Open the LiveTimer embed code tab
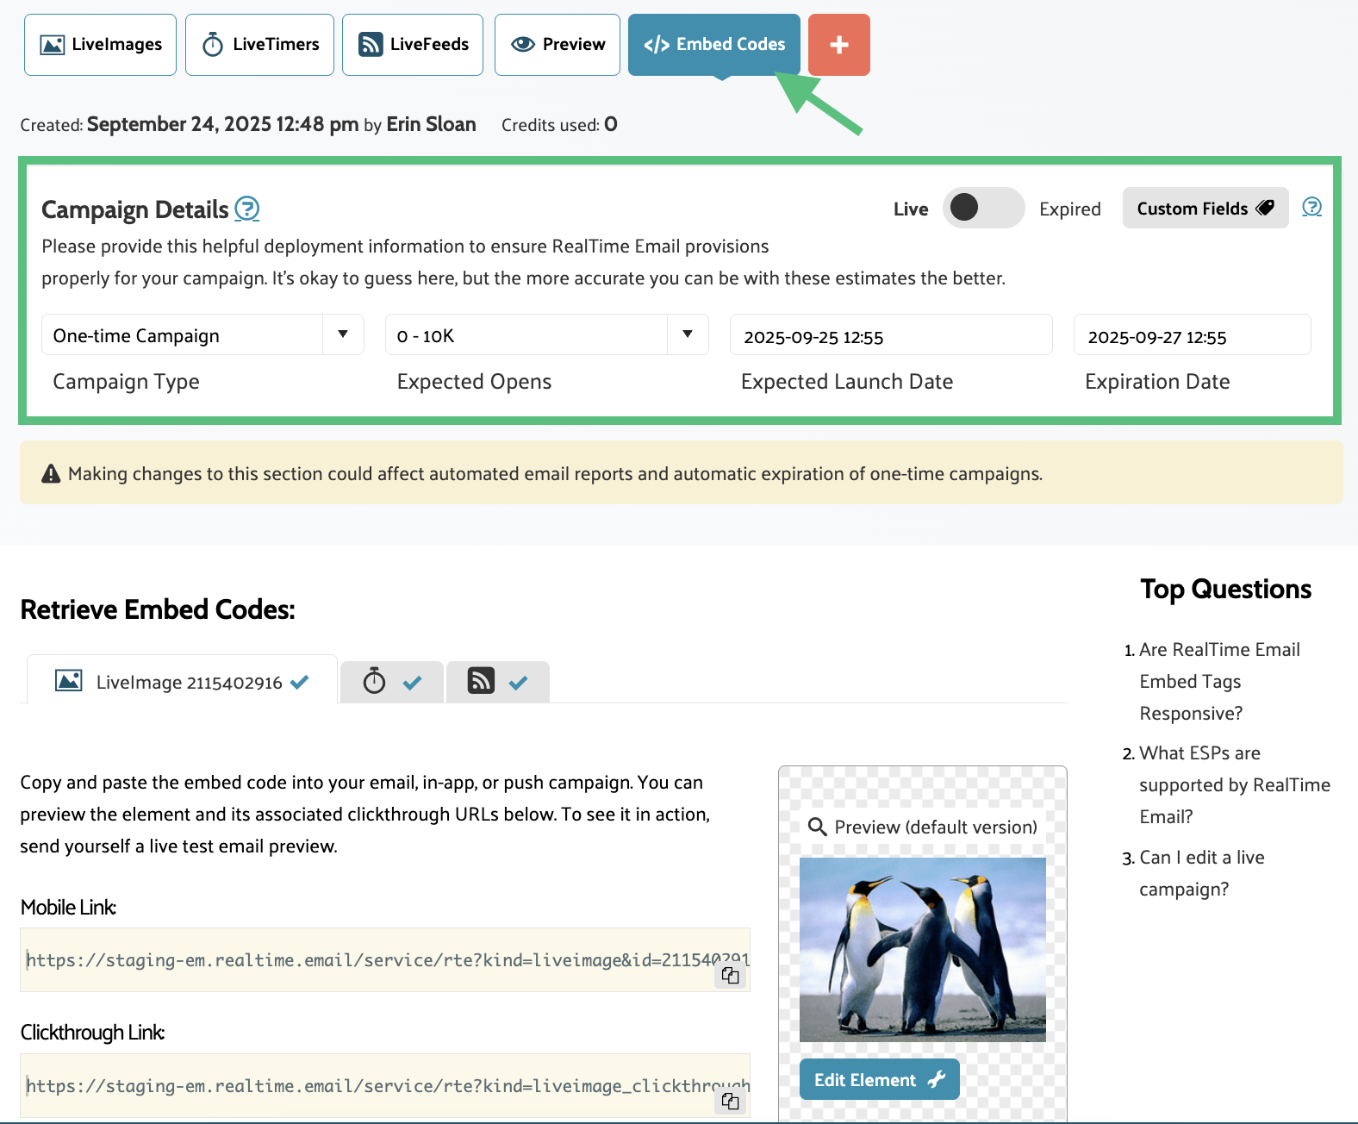Viewport: 1358px width, 1124px height. coord(391,683)
